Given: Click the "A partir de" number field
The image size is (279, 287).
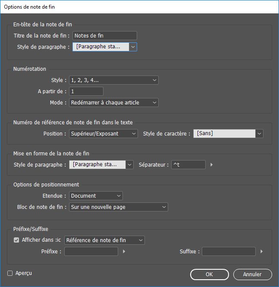Looking at the screenshot, I should (86, 91).
